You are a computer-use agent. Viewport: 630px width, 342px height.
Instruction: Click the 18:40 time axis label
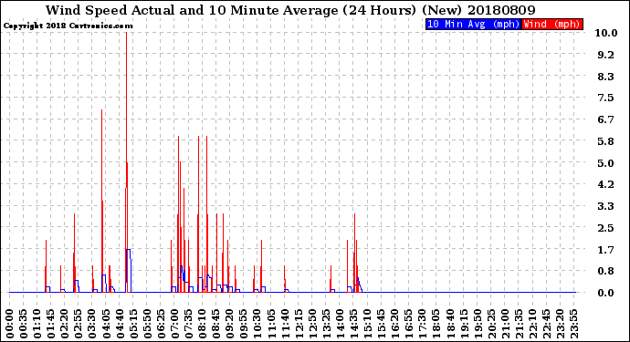point(450,324)
